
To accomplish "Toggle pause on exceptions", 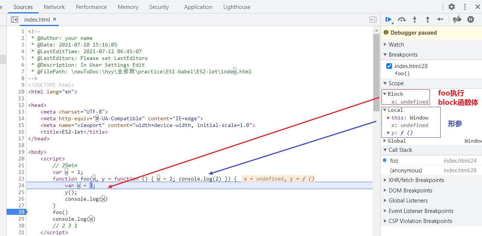I will coord(471,19).
